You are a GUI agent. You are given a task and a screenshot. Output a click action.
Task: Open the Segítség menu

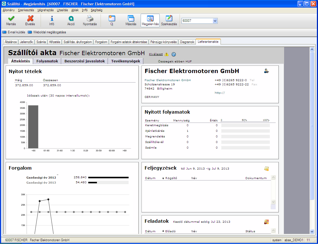97,10
